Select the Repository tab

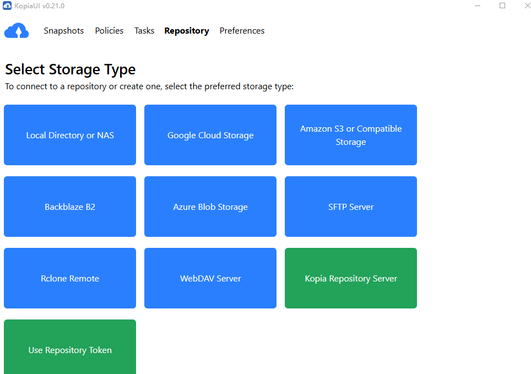[187, 31]
